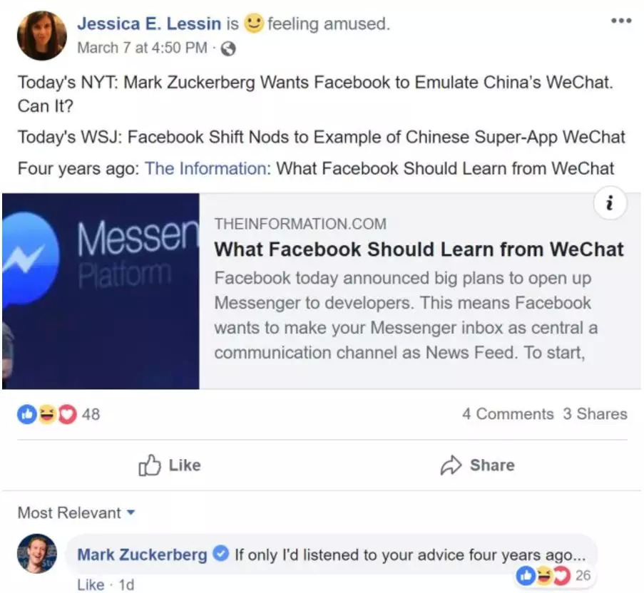Viewport: 644px width, 593px height.
Task: Click the thumbs-up Like icon
Action: pos(150,465)
